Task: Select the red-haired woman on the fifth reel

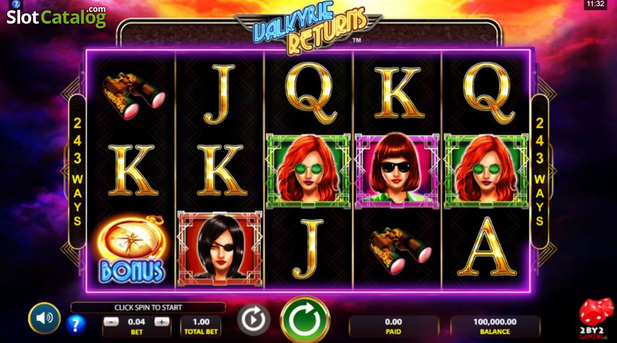Action: point(485,171)
